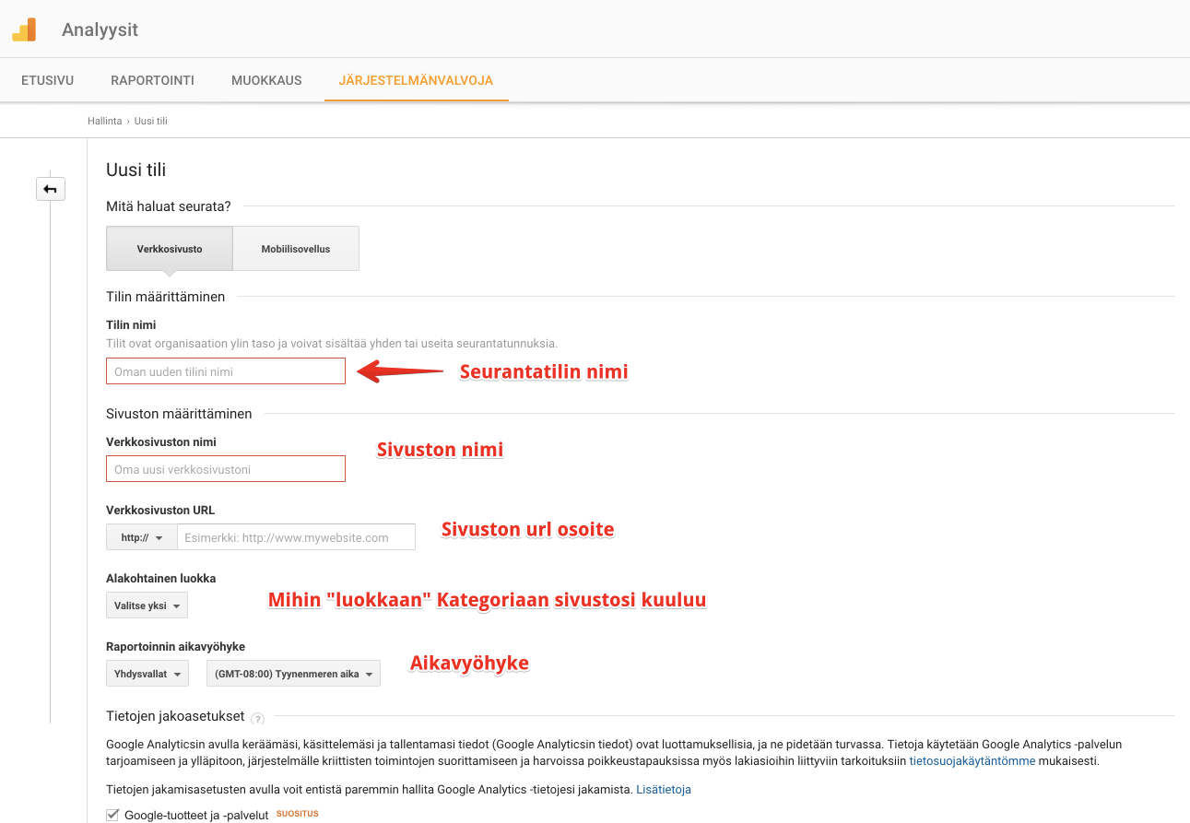Viewport: 1190px width, 823px height.
Task: Expand the Valitse yksi category dropdown
Action: pos(147,605)
